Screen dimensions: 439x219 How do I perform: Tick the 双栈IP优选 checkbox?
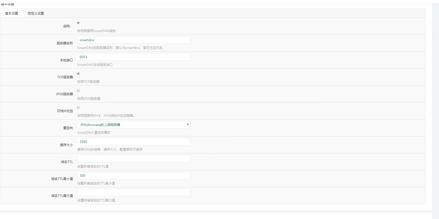click(x=78, y=108)
